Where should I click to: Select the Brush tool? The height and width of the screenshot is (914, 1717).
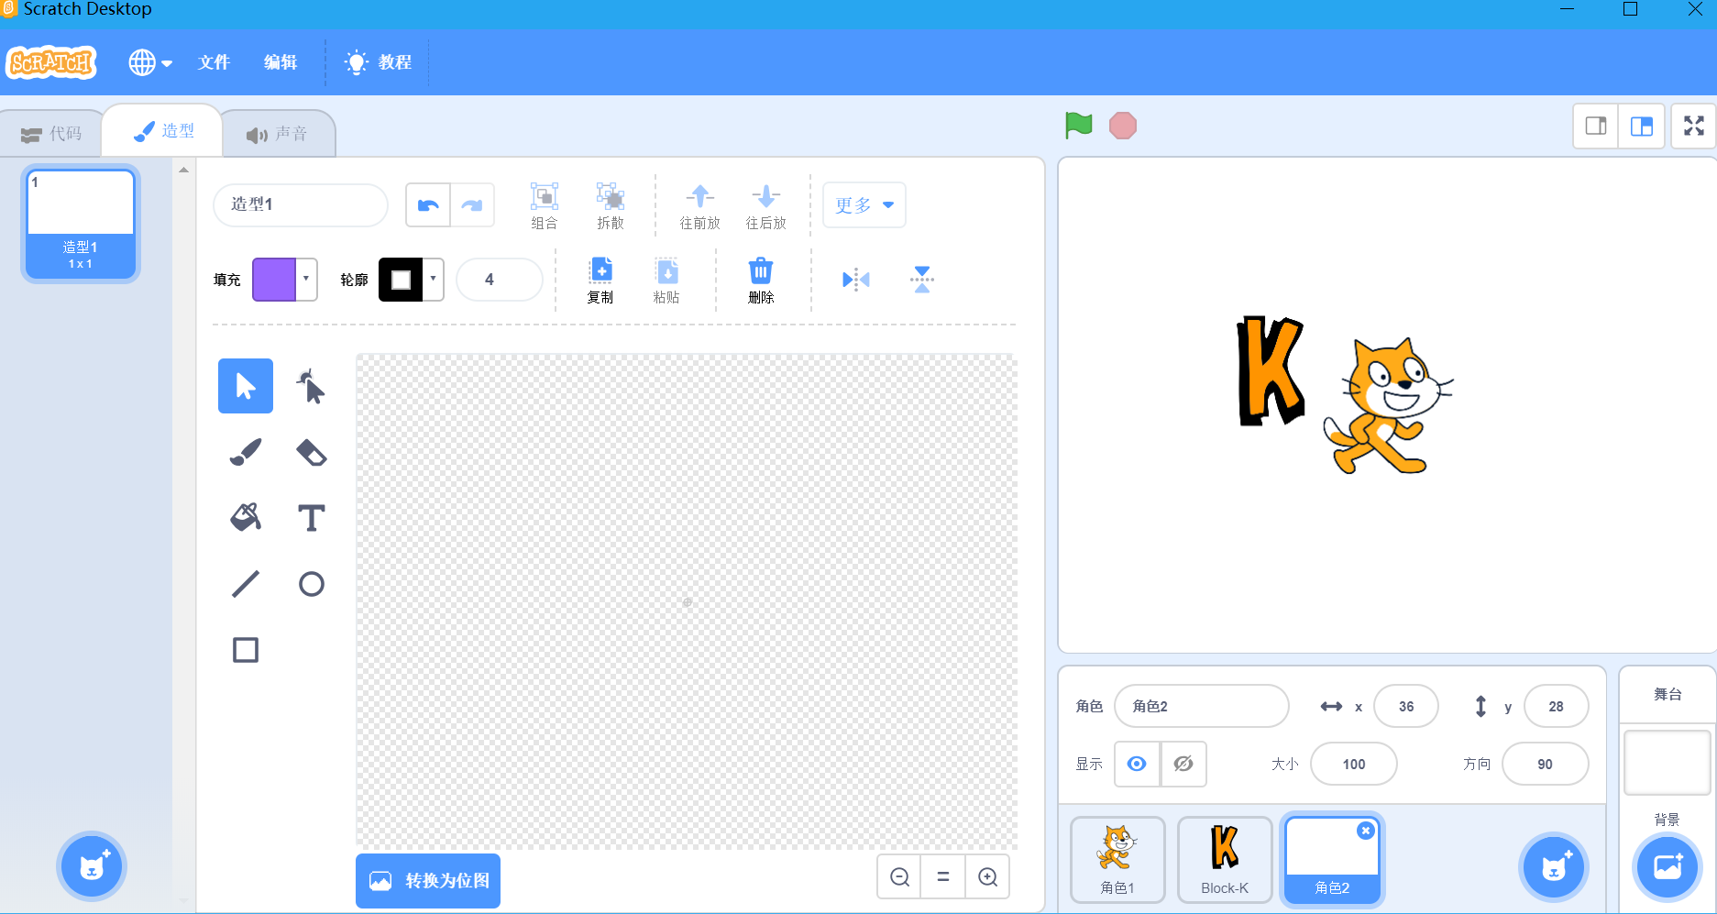[246, 452]
